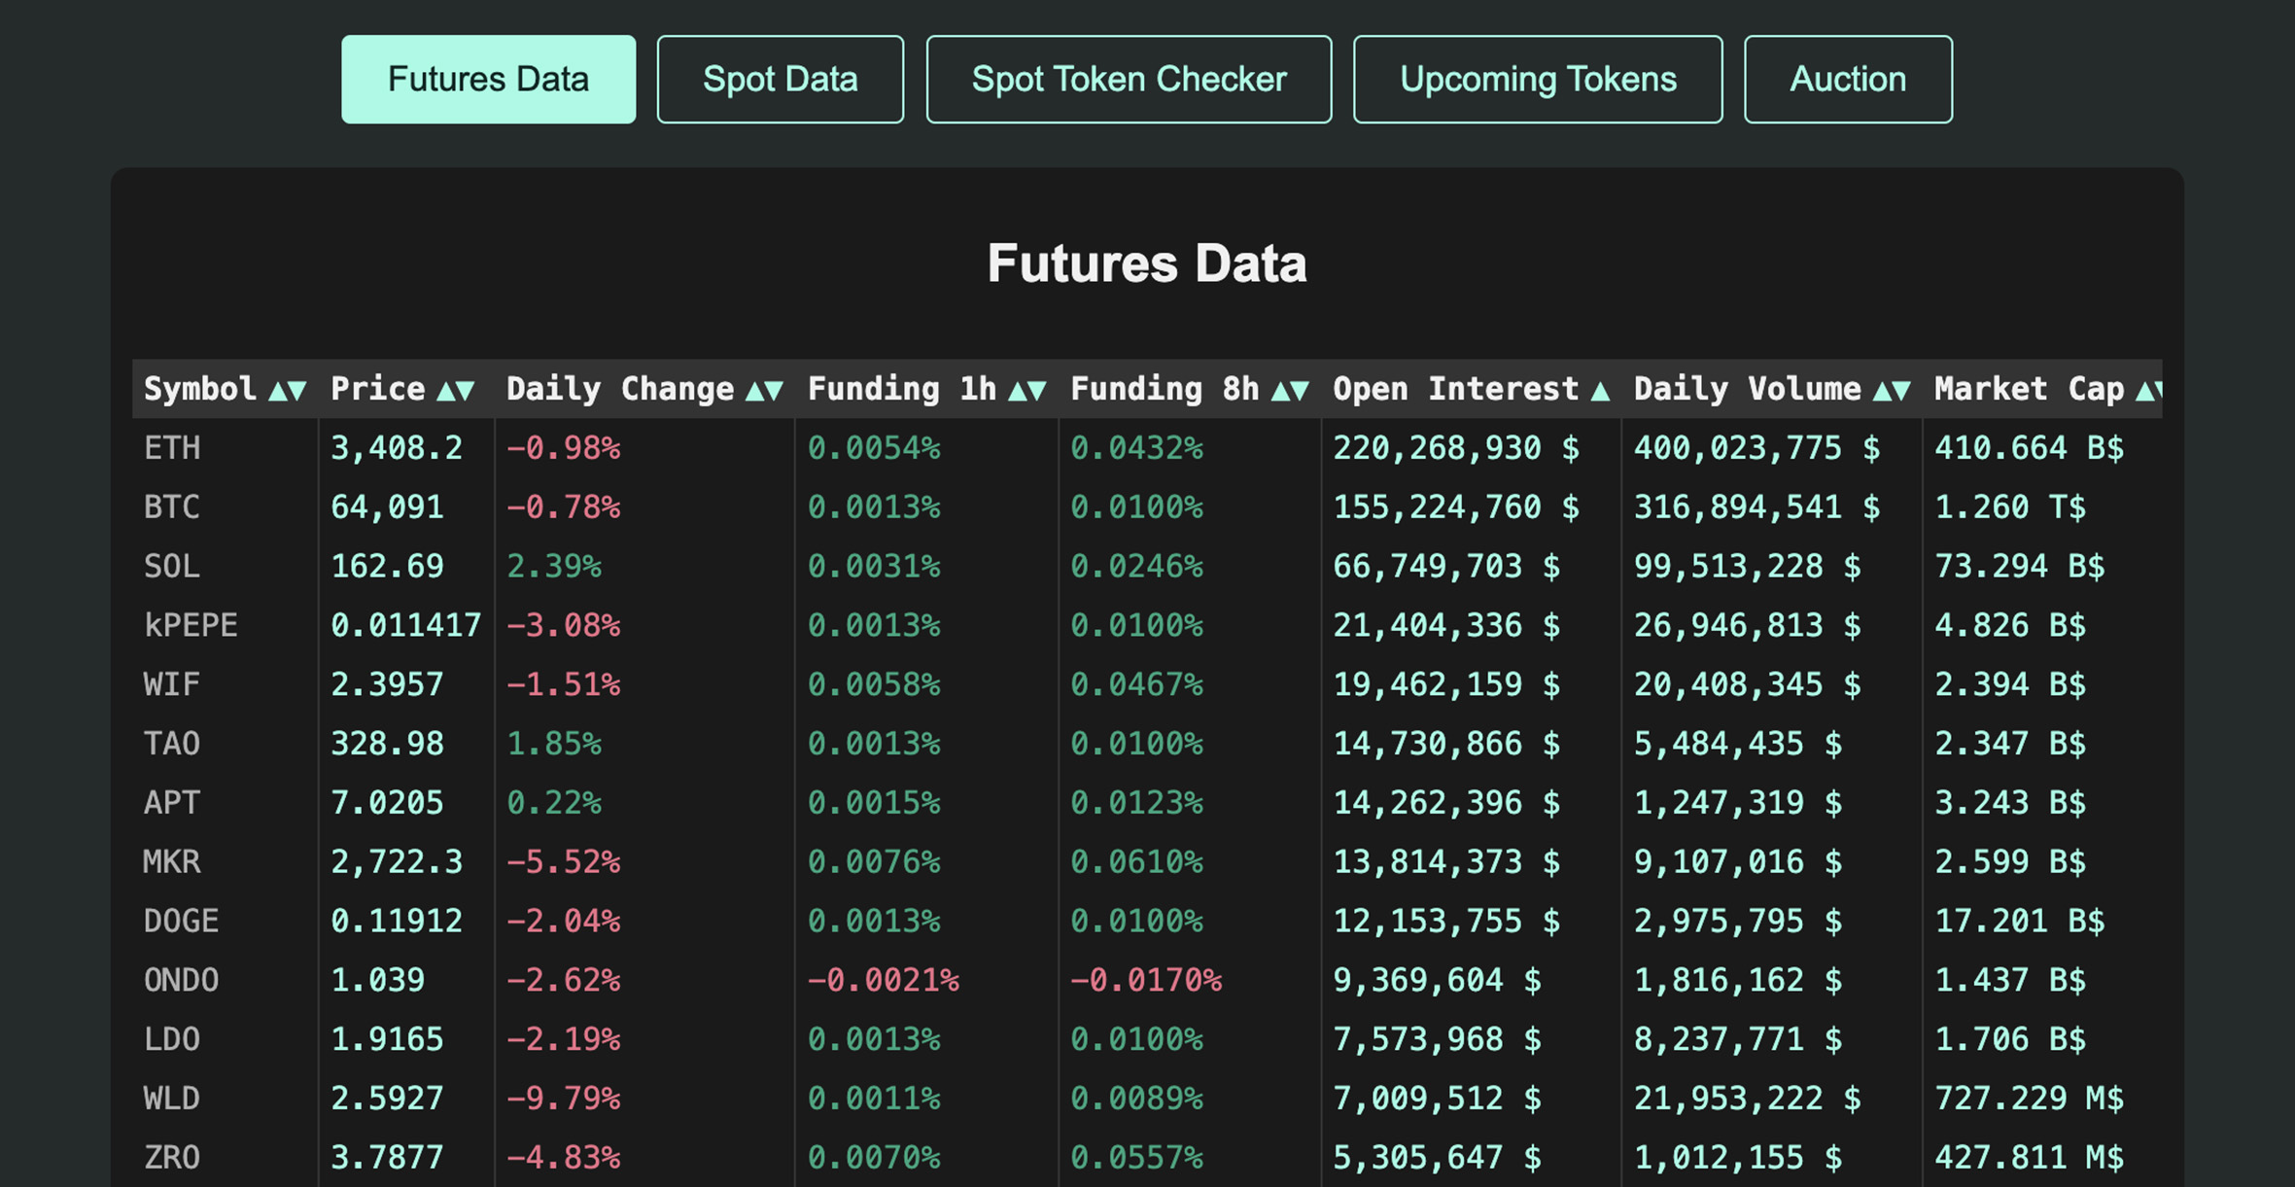
Task: Select the ZRO symbol cell
Action: tap(172, 1158)
